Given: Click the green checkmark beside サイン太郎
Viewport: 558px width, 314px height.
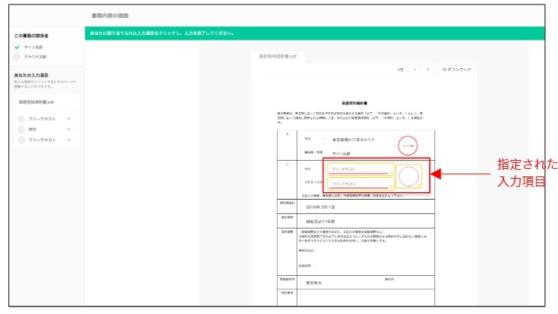Looking at the screenshot, I should (x=17, y=47).
